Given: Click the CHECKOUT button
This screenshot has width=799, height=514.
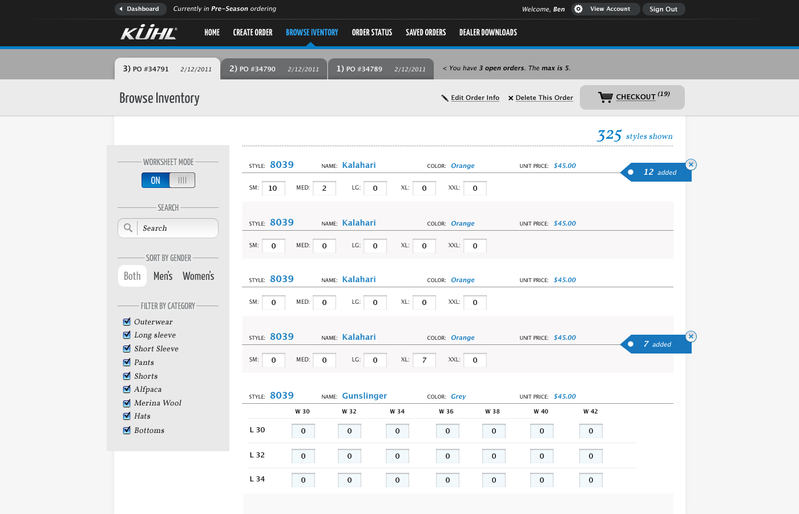Looking at the screenshot, I should [632, 97].
